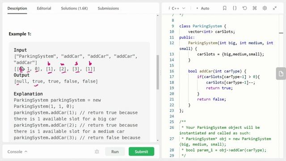This screenshot has height=161, width=286.
Task: Click the curly braces format code icon
Action: [x=235, y=8]
